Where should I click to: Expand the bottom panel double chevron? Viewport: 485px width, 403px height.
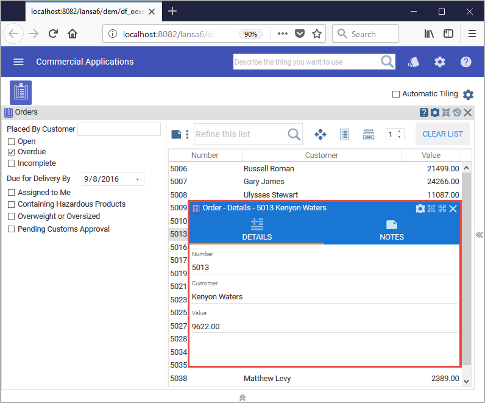point(242,397)
